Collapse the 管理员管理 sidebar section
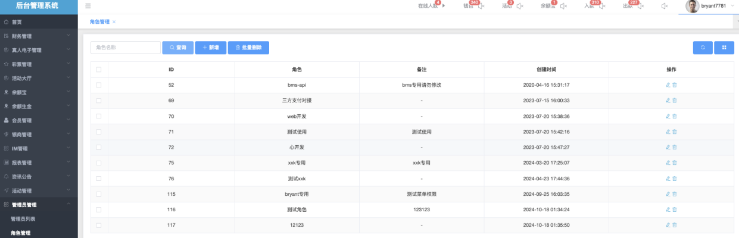Screen dimensions: 739x238 (39, 205)
